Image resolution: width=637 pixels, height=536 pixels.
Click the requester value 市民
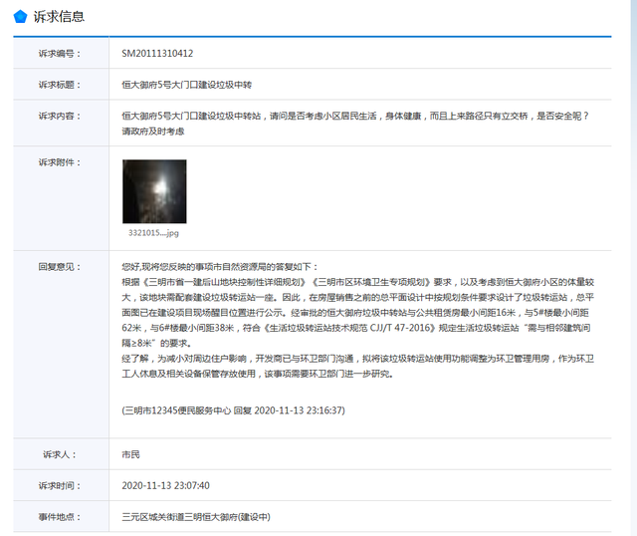tap(130, 454)
